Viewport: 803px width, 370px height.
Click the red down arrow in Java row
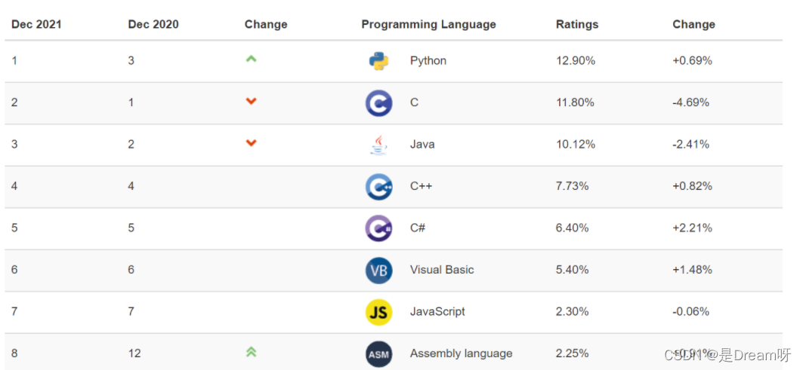pos(251,143)
